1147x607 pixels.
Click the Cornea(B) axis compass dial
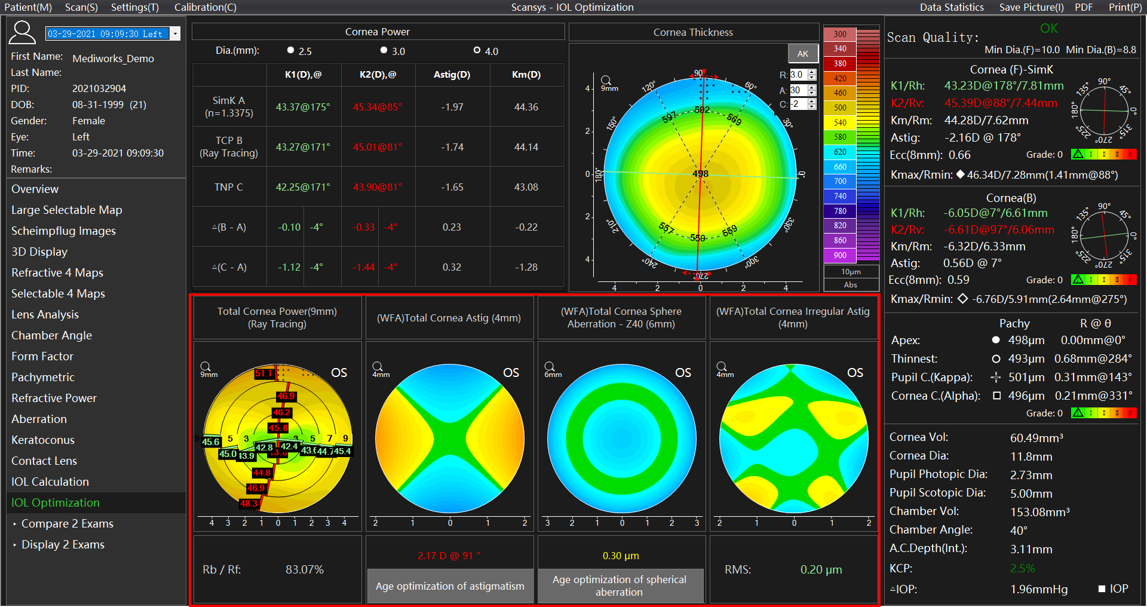tap(1104, 236)
